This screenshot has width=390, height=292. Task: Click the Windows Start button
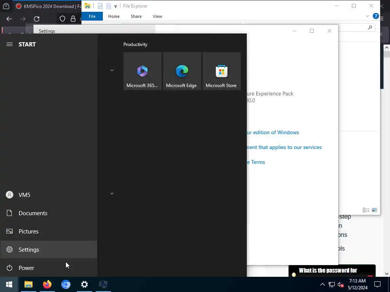click(x=9, y=284)
